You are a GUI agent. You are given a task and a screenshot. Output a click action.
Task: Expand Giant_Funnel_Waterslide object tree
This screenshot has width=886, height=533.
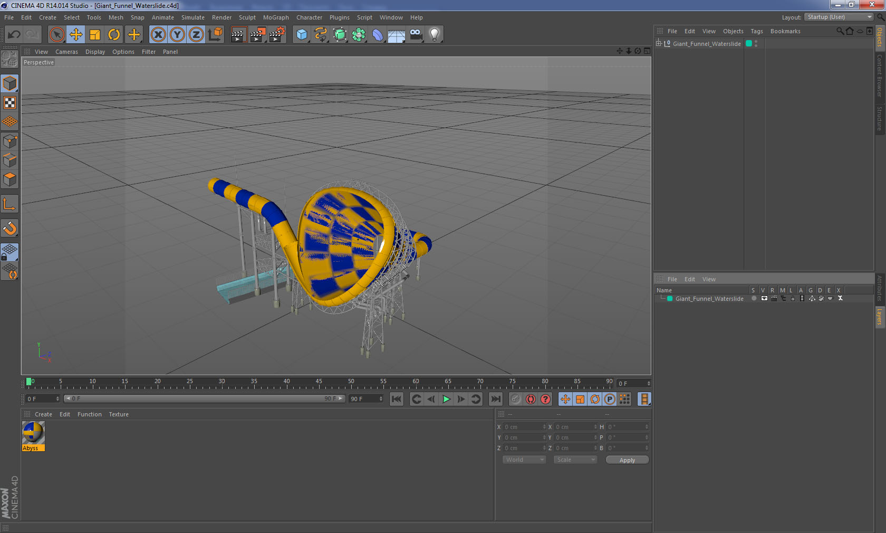pos(659,43)
